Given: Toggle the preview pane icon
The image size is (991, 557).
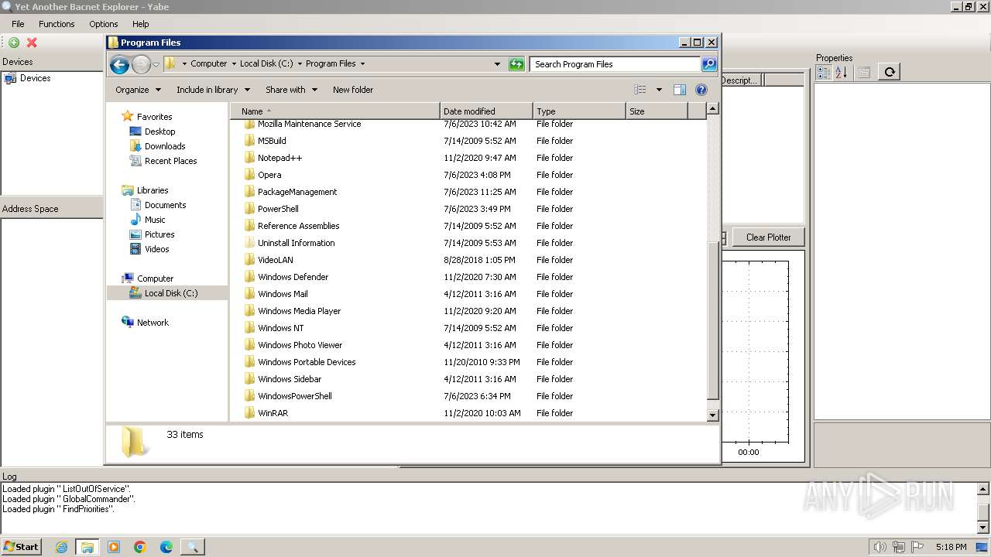Looking at the screenshot, I should [x=680, y=90].
